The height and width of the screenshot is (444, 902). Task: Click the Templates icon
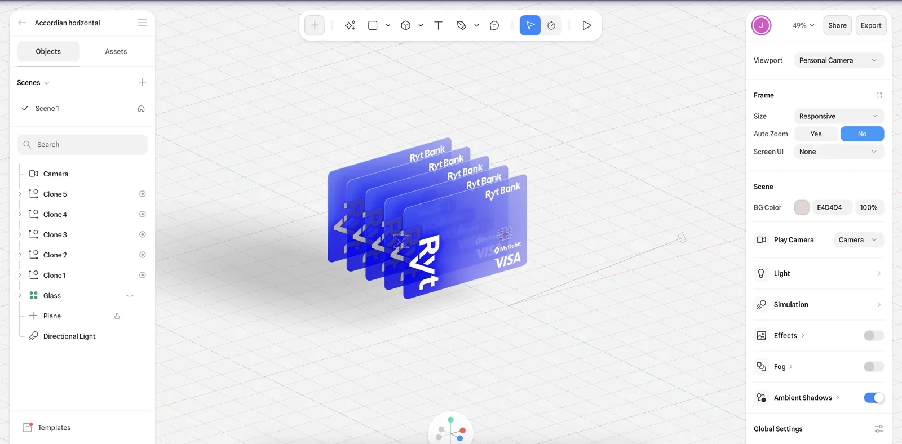click(x=27, y=427)
